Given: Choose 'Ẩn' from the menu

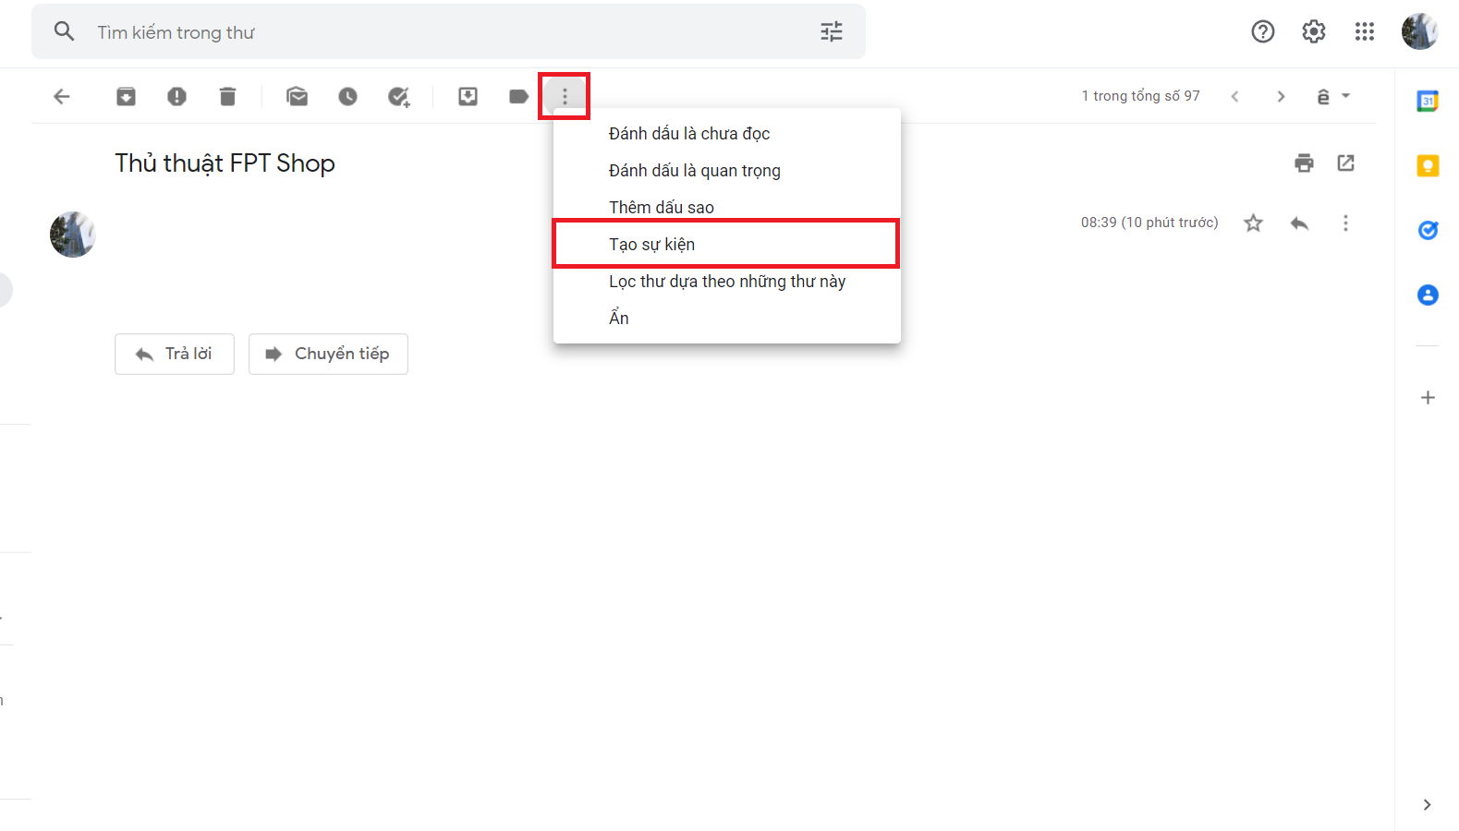Looking at the screenshot, I should point(727,319).
